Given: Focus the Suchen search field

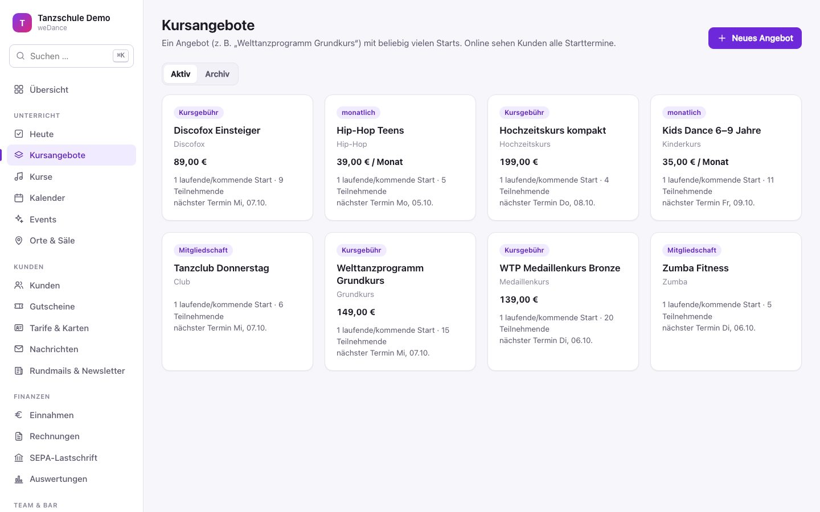Looking at the screenshot, I should [71, 56].
